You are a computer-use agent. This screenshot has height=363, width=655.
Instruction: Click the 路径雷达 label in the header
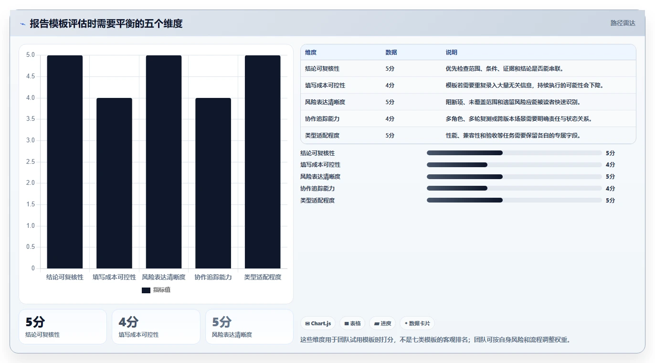(623, 23)
